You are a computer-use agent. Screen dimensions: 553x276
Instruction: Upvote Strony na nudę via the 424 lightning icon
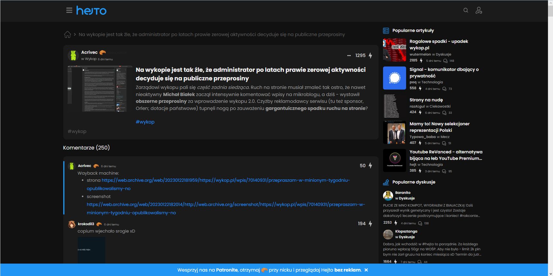click(420, 112)
